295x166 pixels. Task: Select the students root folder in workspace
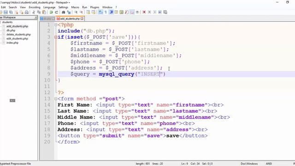pos(7,22)
